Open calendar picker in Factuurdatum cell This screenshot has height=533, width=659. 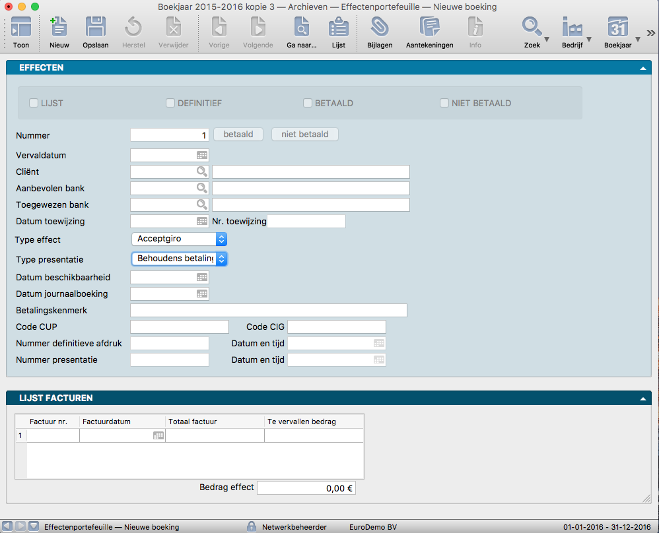(x=158, y=435)
